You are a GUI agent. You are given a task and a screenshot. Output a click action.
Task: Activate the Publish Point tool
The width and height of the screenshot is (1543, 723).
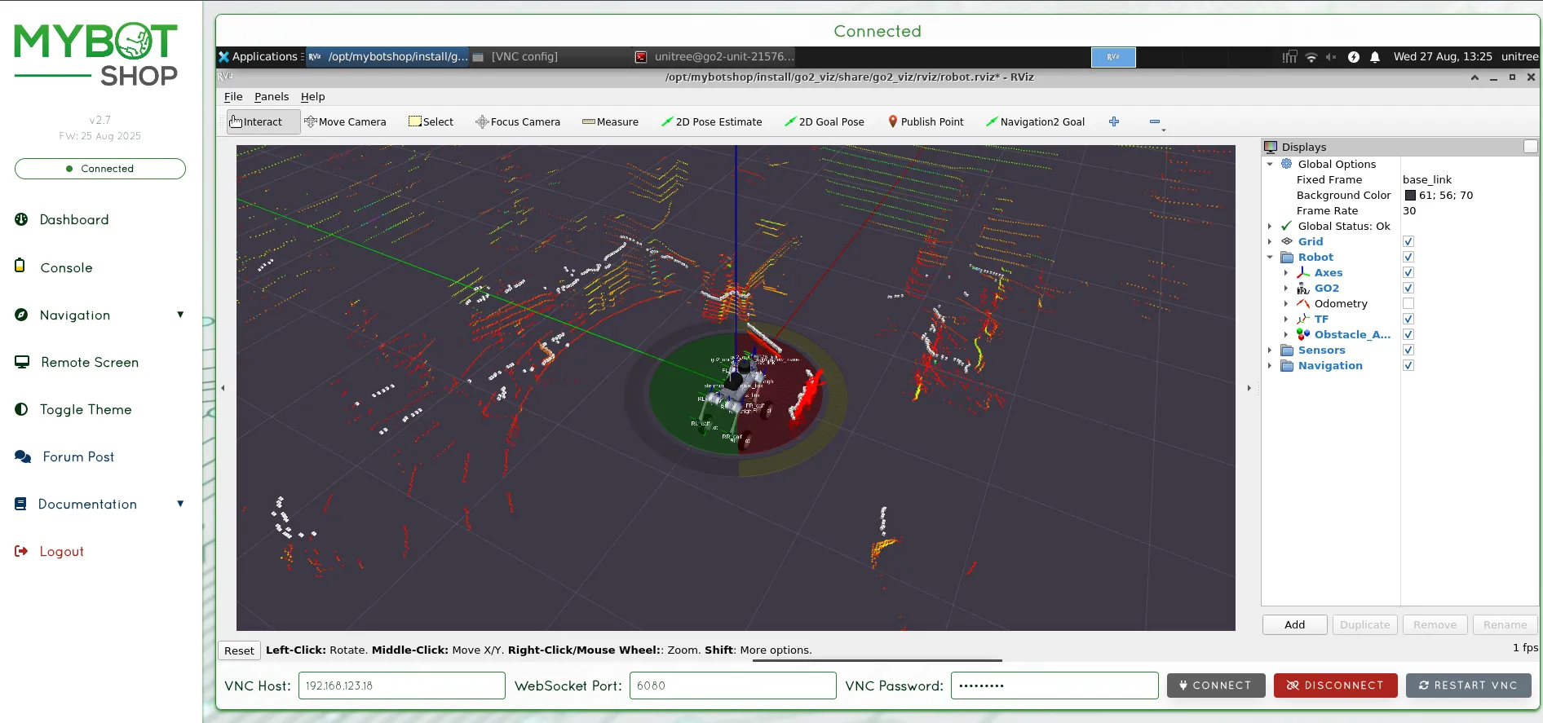click(926, 121)
